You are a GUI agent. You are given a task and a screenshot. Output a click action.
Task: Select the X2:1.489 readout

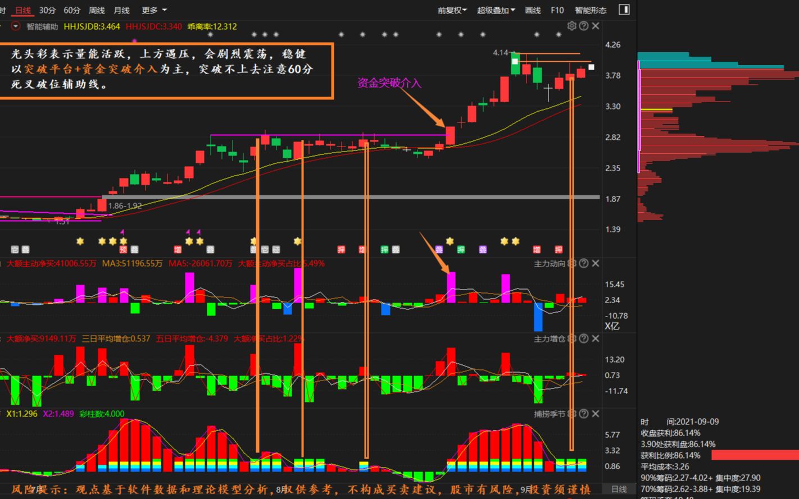pyautogui.click(x=58, y=414)
